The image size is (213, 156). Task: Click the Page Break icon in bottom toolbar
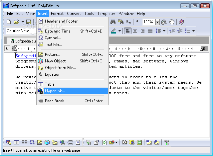(70, 142)
